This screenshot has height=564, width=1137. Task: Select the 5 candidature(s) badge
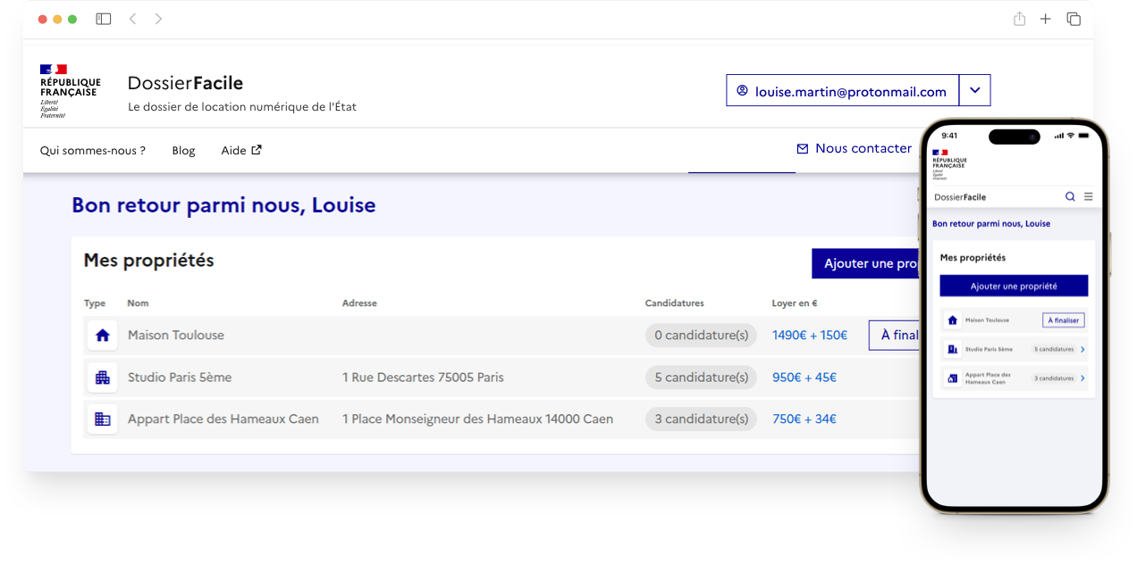click(701, 377)
